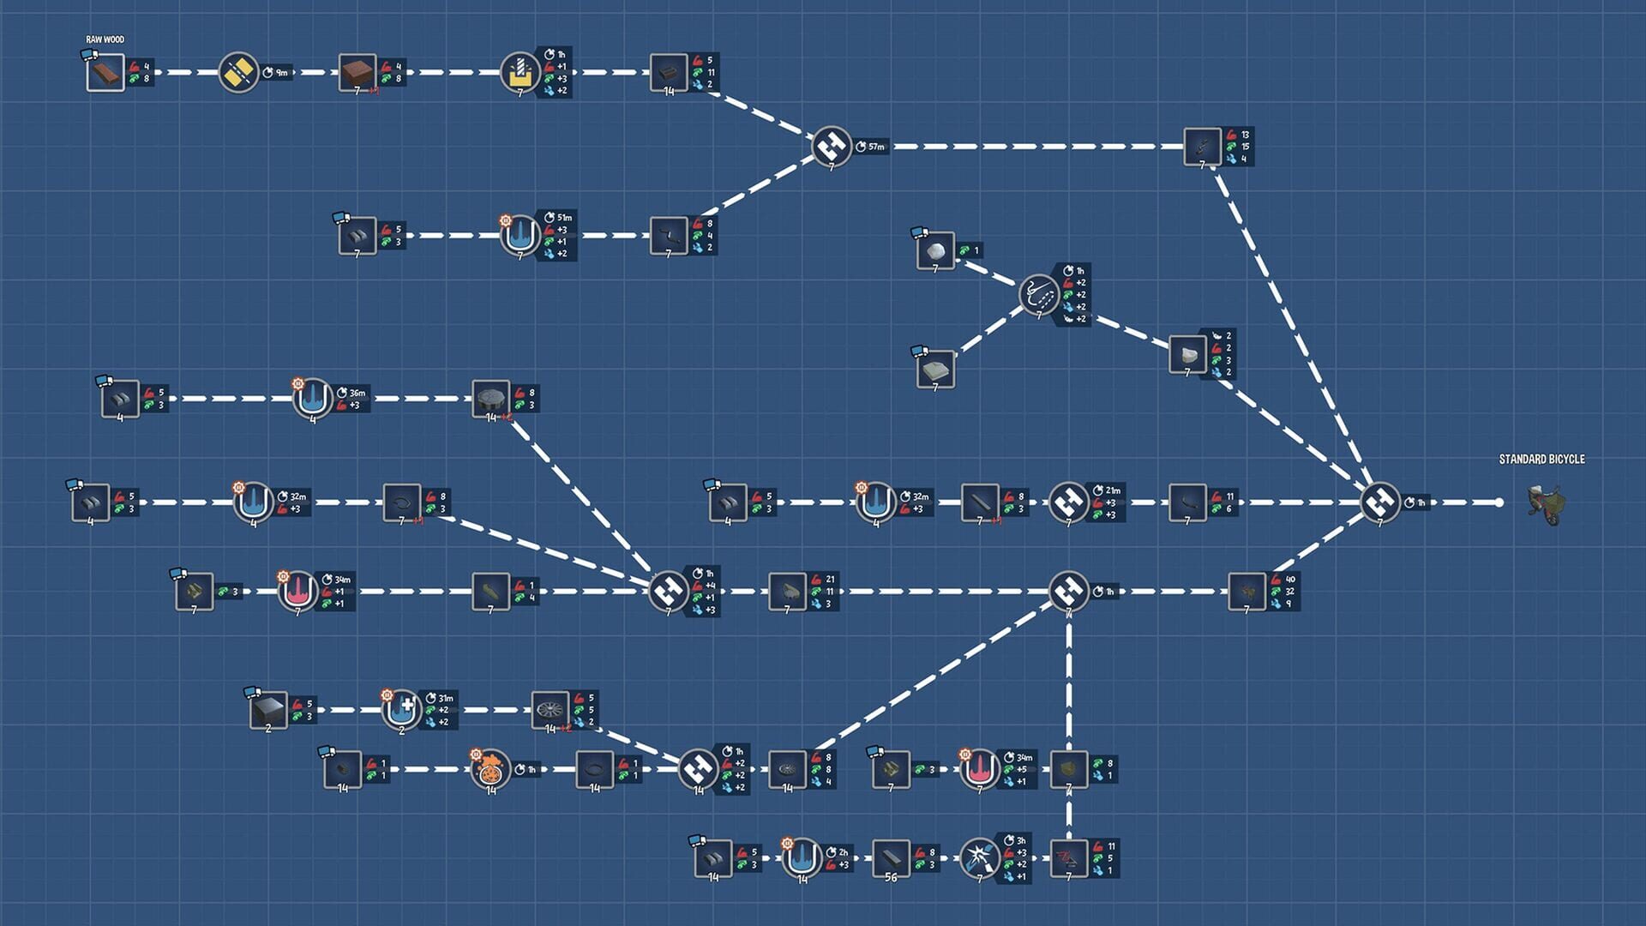This screenshot has width=1646, height=926.
Task: Select the Raw Wood log input node
Action: pyautogui.click(x=105, y=72)
